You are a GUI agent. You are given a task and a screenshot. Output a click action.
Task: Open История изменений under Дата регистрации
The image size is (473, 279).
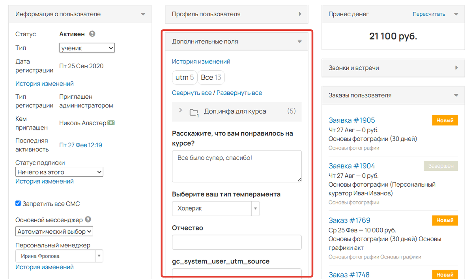tap(44, 84)
